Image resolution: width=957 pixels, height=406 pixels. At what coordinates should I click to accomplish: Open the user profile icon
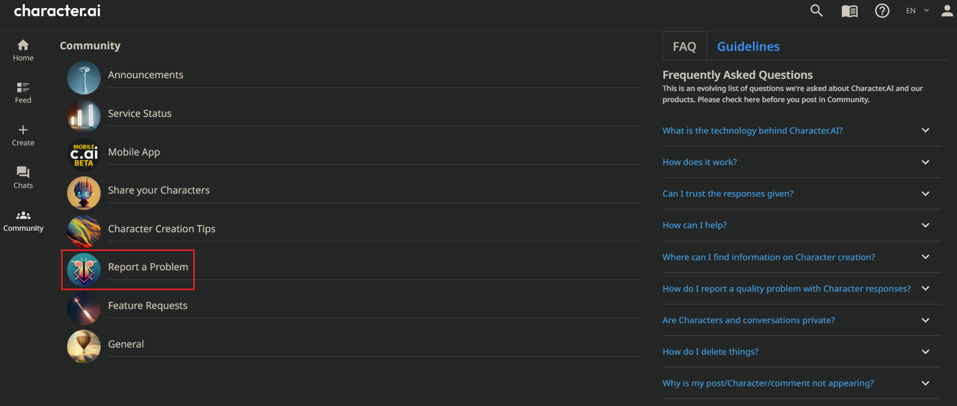[947, 11]
